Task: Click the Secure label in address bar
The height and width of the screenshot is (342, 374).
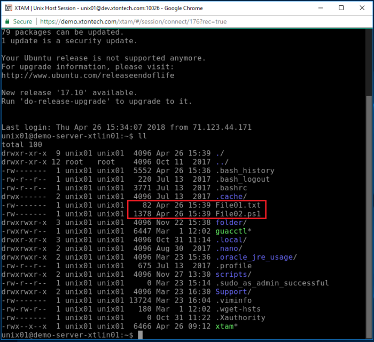Action: 22,21
